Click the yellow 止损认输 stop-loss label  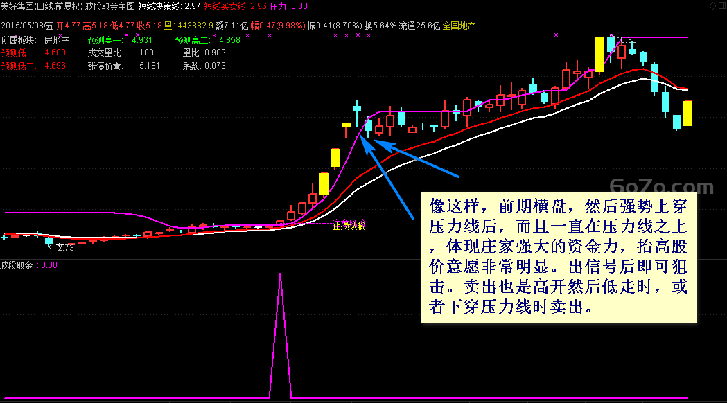point(349,226)
